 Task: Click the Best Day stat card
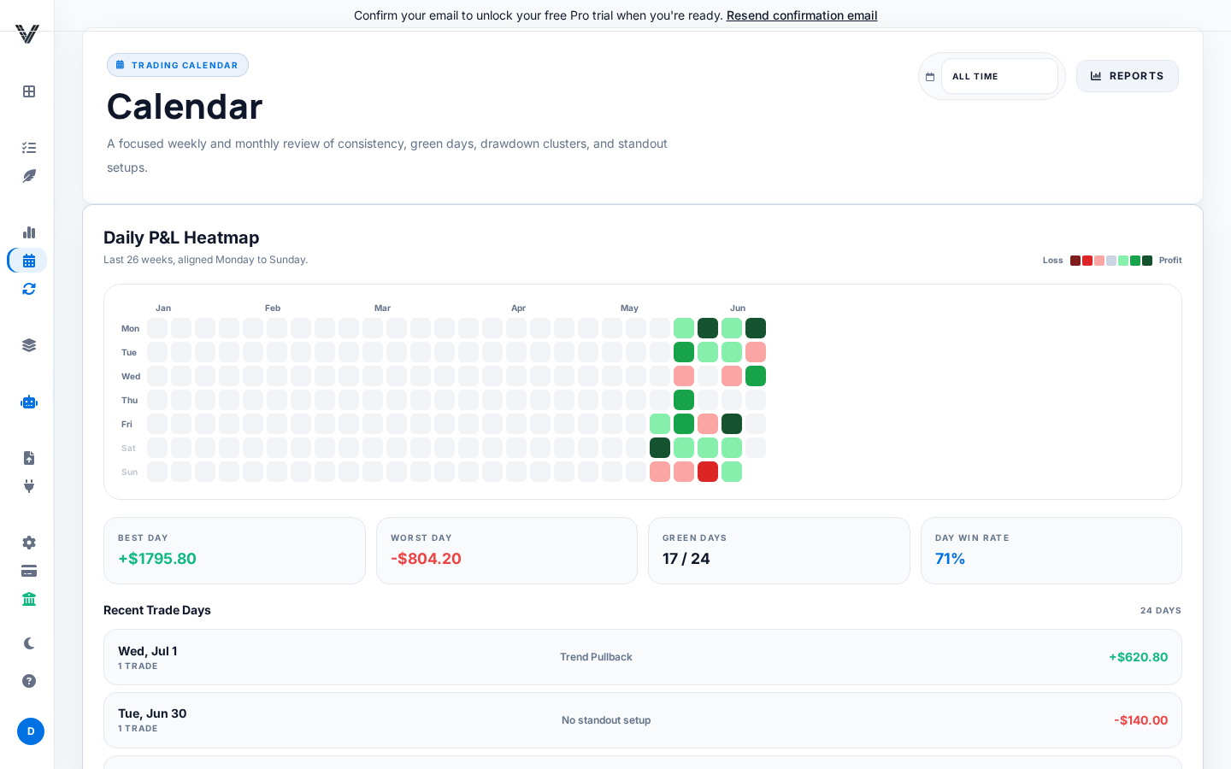tap(234, 550)
